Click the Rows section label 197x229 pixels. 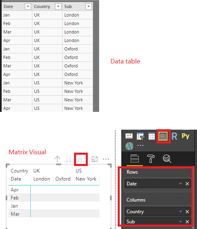tap(132, 172)
